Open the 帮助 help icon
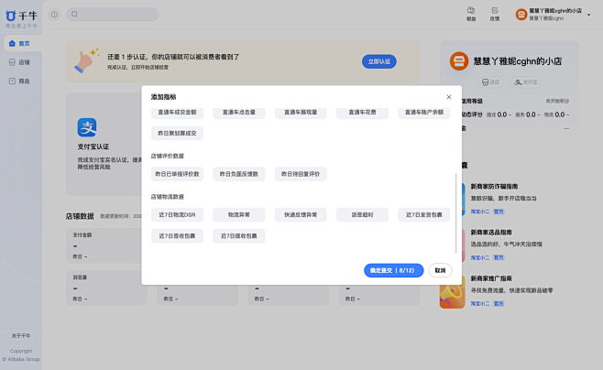The width and height of the screenshot is (603, 370). coord(471,12)
